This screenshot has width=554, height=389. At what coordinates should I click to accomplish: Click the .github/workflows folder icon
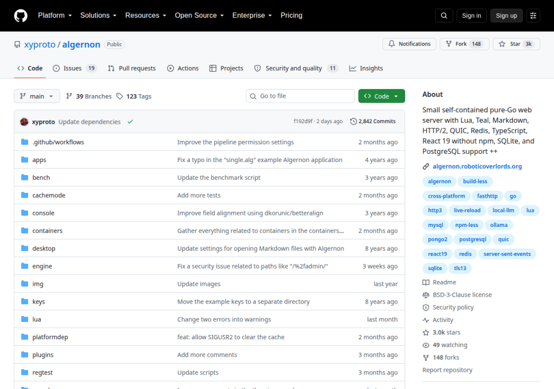(24, 142)
